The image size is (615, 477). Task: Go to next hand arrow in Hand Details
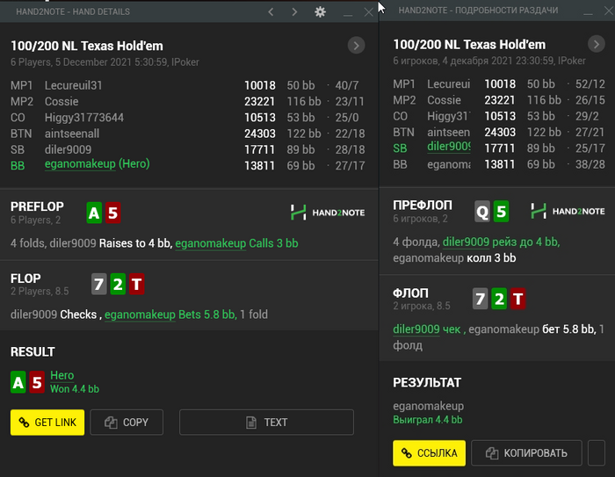coord(294,11)
